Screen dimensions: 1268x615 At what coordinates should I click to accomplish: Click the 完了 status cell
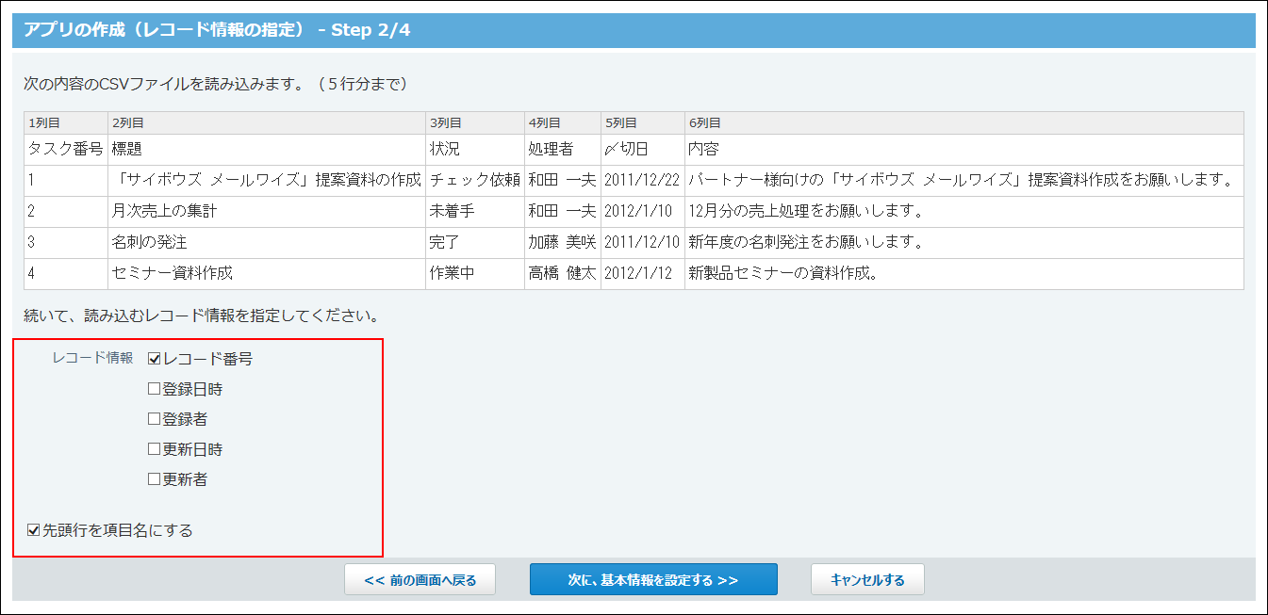point(475,242)
